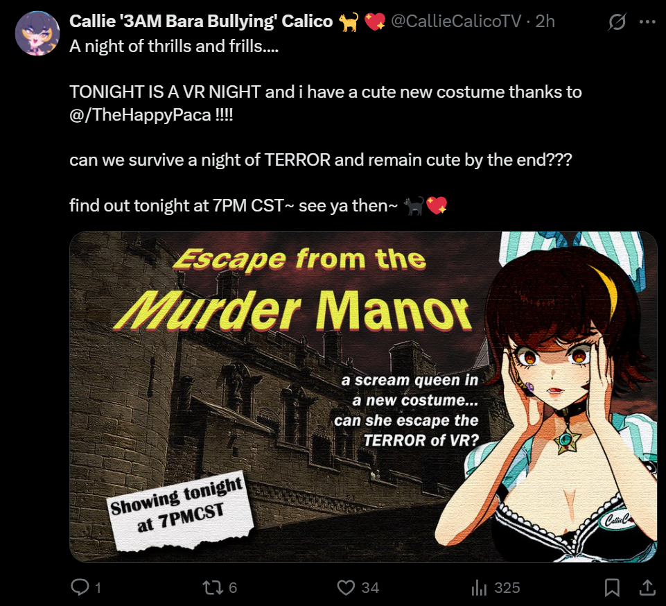Open view analytics bar chart icon
The width and height of the screenshot is (666, 606).
pos(479,587)
